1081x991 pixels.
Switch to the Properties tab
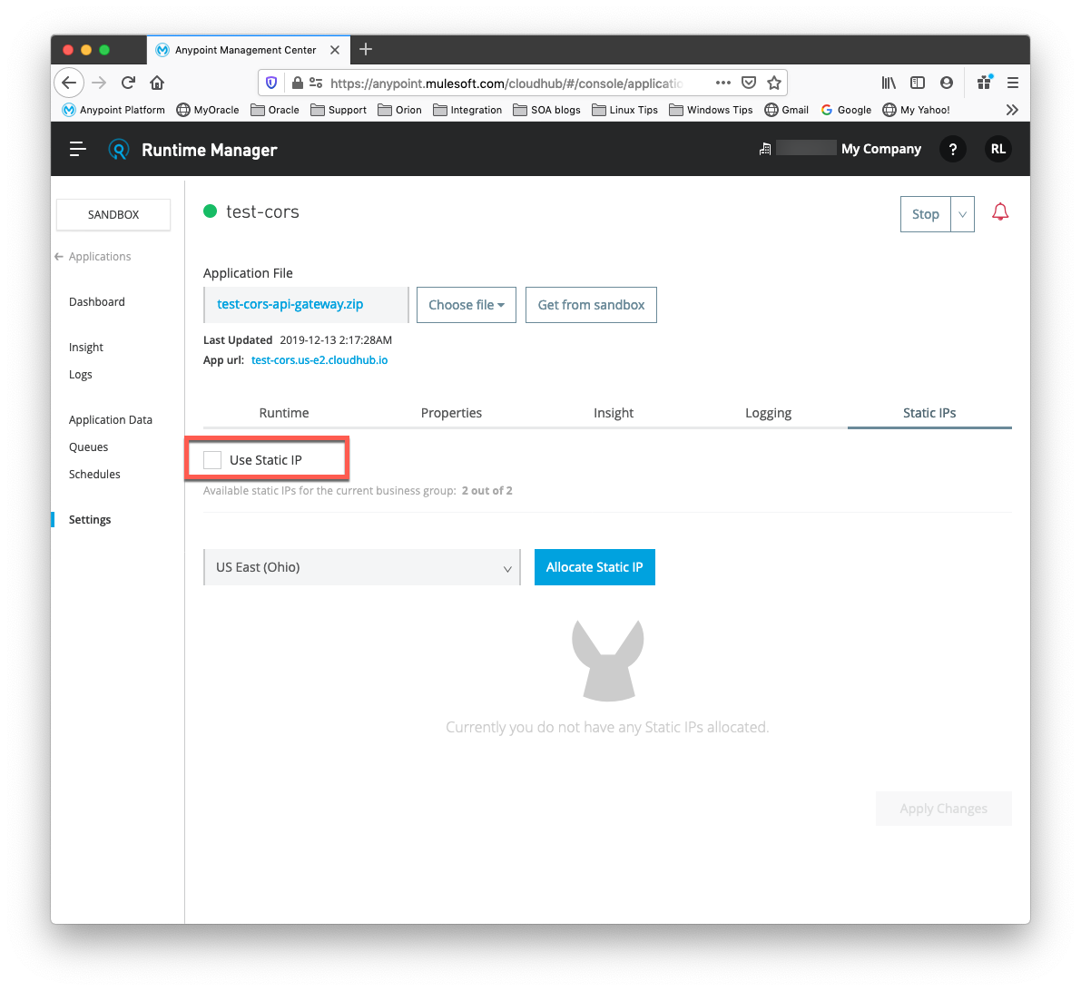point(451,412)
